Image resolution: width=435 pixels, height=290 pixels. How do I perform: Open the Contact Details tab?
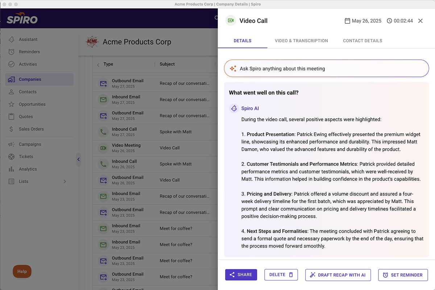pos(362,41)
